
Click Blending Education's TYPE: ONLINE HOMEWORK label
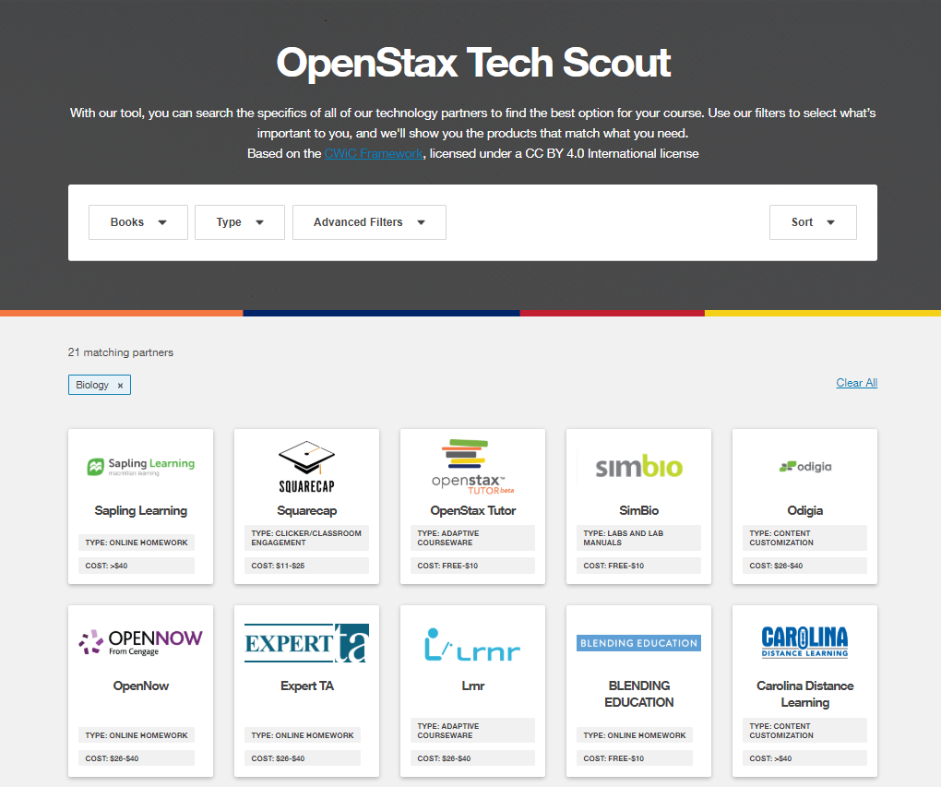[x=635, y=735]
